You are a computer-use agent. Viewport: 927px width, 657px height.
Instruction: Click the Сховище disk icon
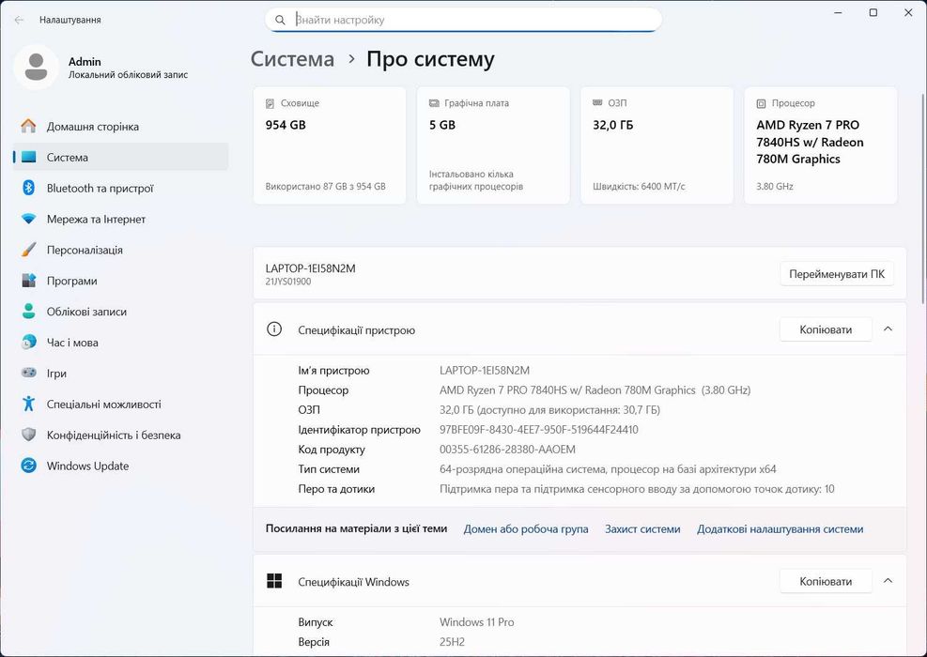tap(270, 103)
